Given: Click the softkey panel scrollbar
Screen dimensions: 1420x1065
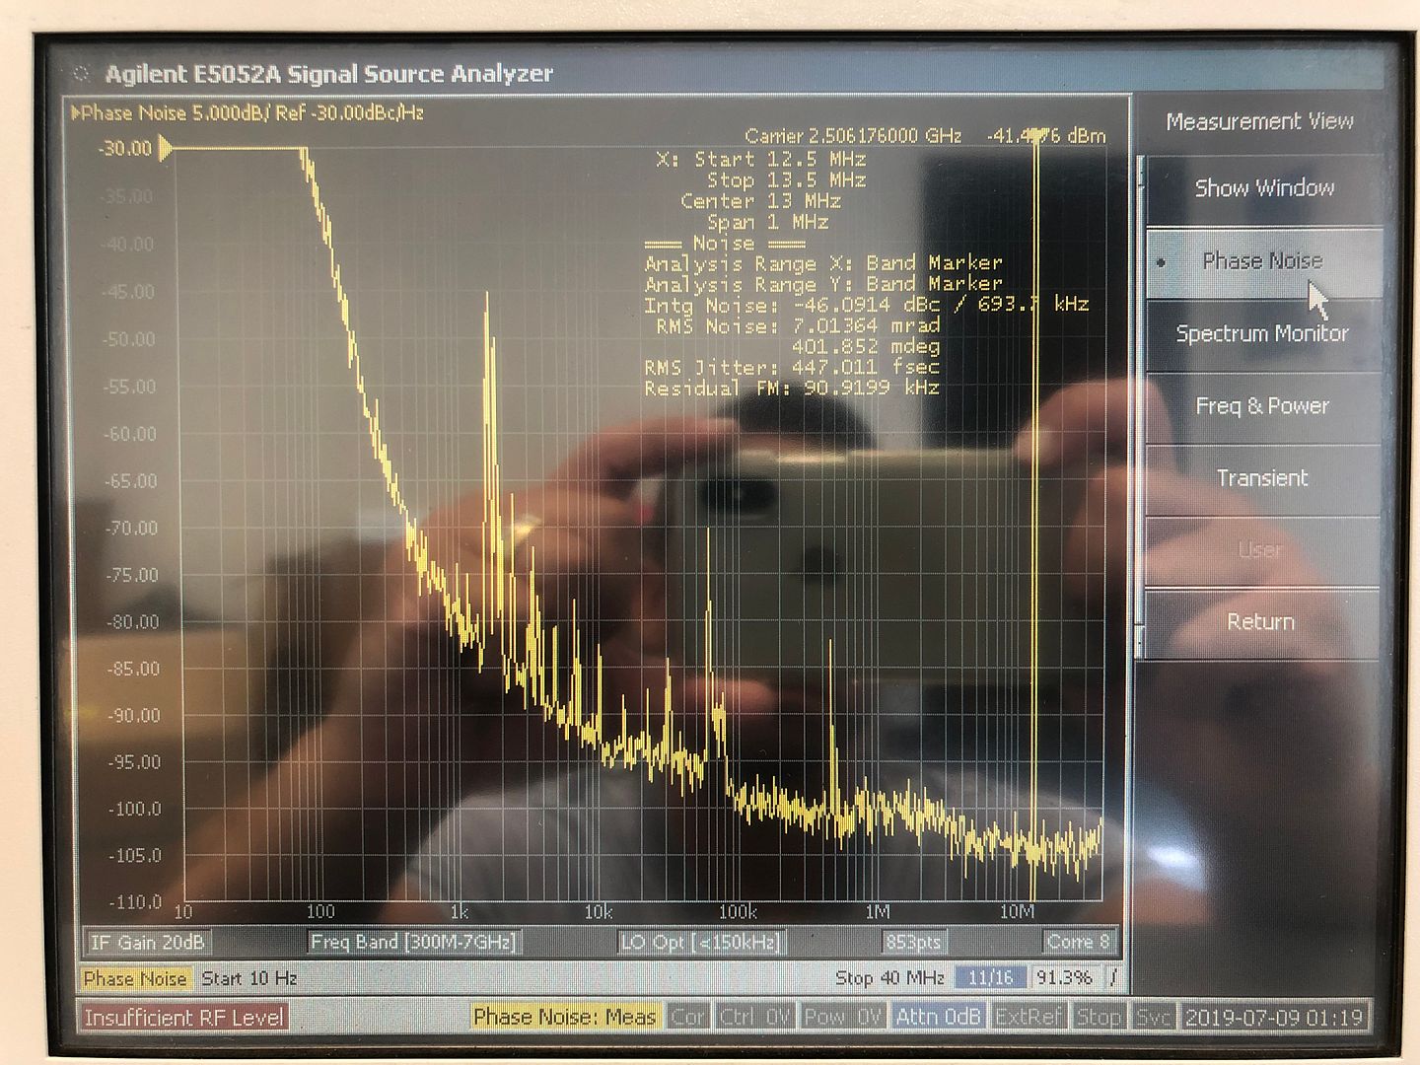Looking at the screenshot, I should pos(1139,406).
